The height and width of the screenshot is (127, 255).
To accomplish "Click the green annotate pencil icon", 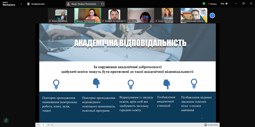I will point(6,121).
